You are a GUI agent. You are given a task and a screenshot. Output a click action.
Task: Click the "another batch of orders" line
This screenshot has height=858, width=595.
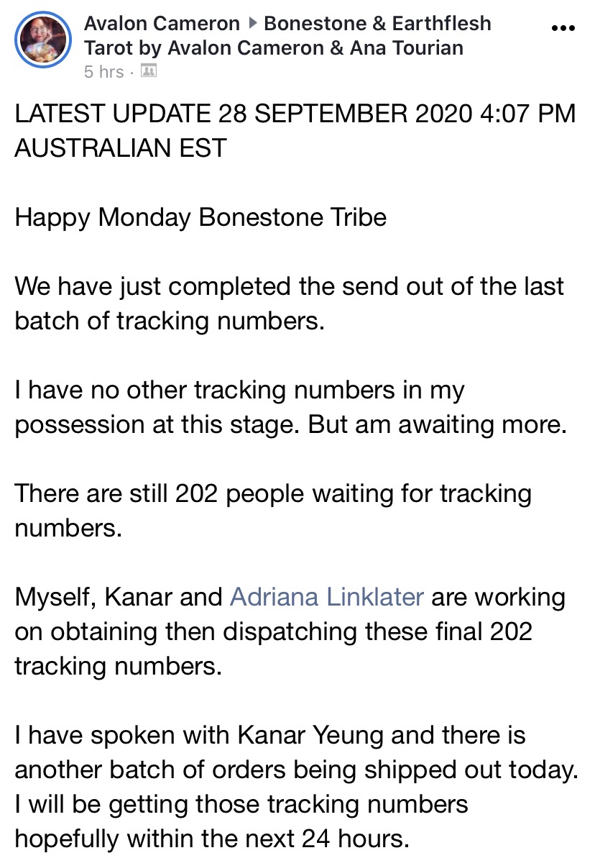(296, 770)
